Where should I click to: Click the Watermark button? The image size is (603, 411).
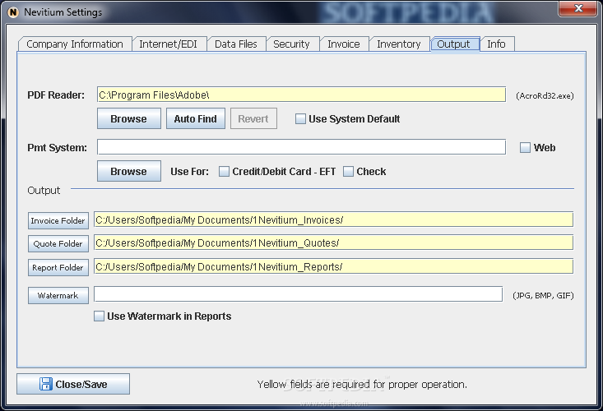[58, 295]
